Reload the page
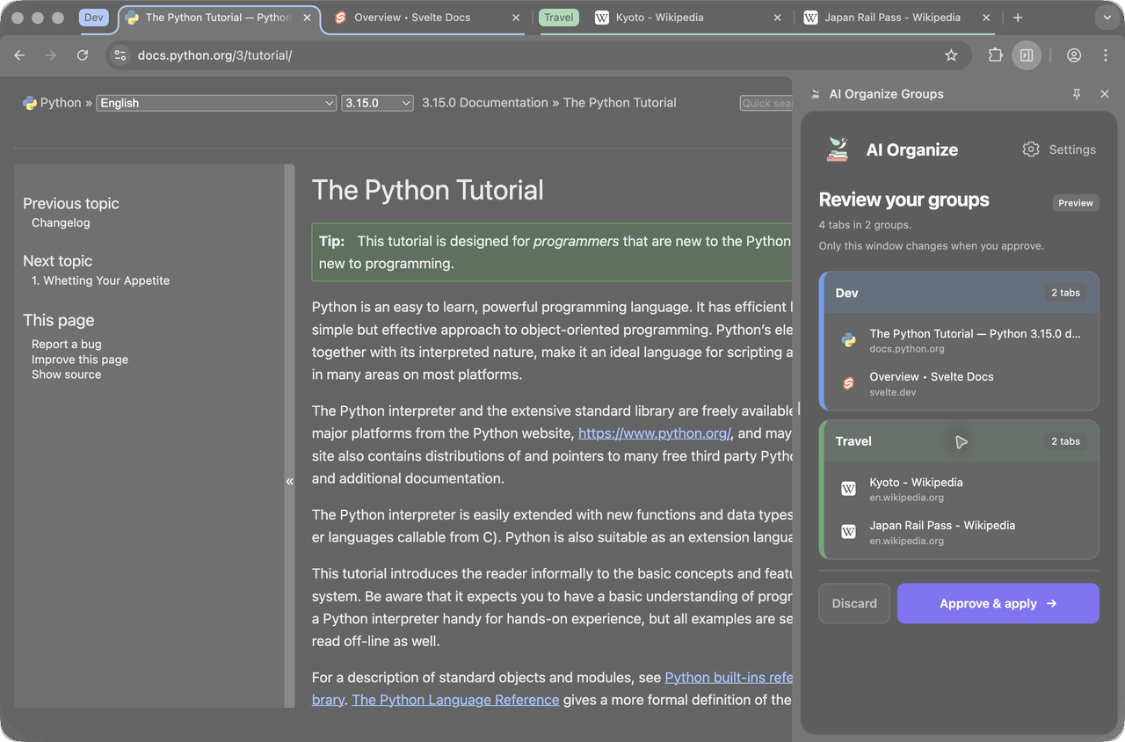The image size is (1125, 742). click(x=83, y=55)
